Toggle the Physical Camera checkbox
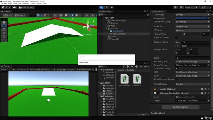 [x=176, y=37]
